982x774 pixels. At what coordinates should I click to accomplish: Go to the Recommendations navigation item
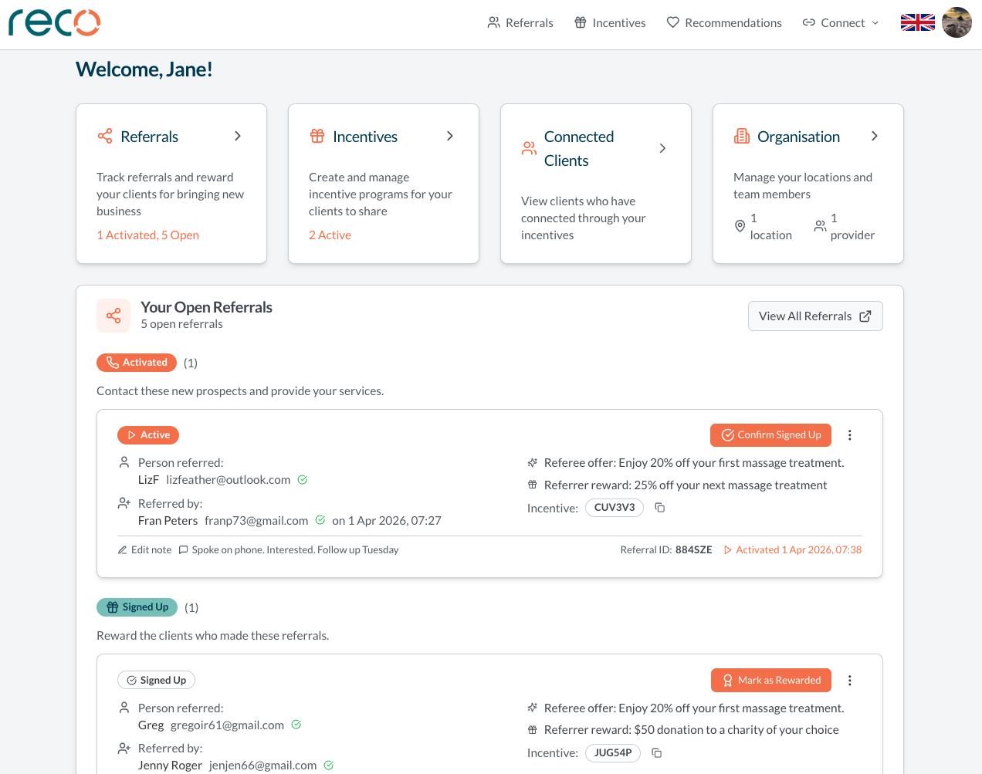[723, 22]
